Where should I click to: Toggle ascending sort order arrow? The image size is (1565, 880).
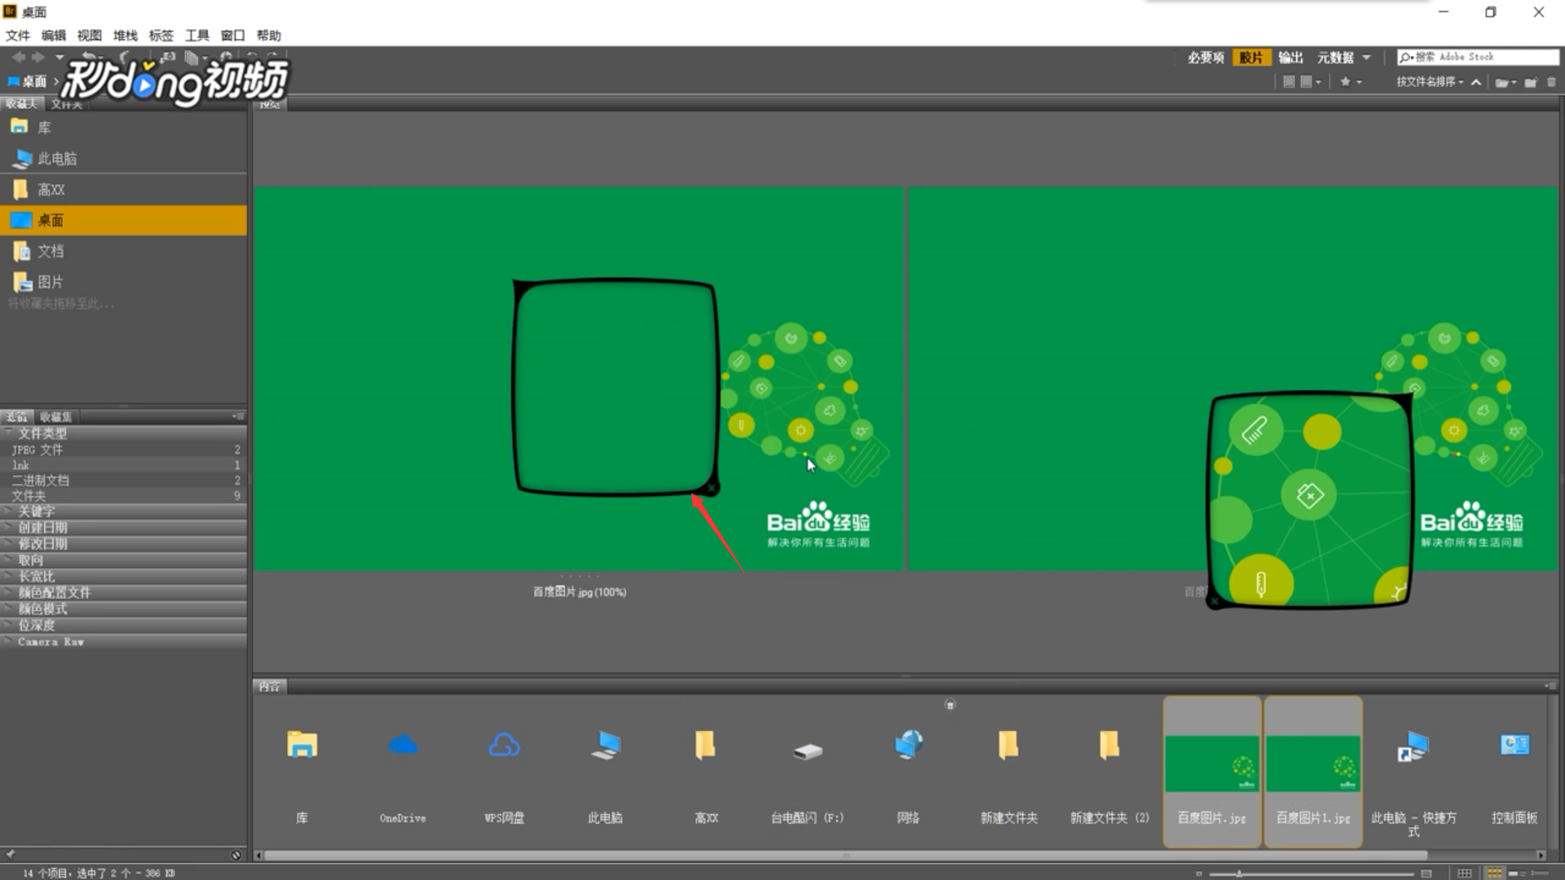[1476, 81]
